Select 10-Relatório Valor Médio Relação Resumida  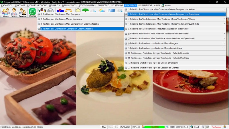coord(175,53)
